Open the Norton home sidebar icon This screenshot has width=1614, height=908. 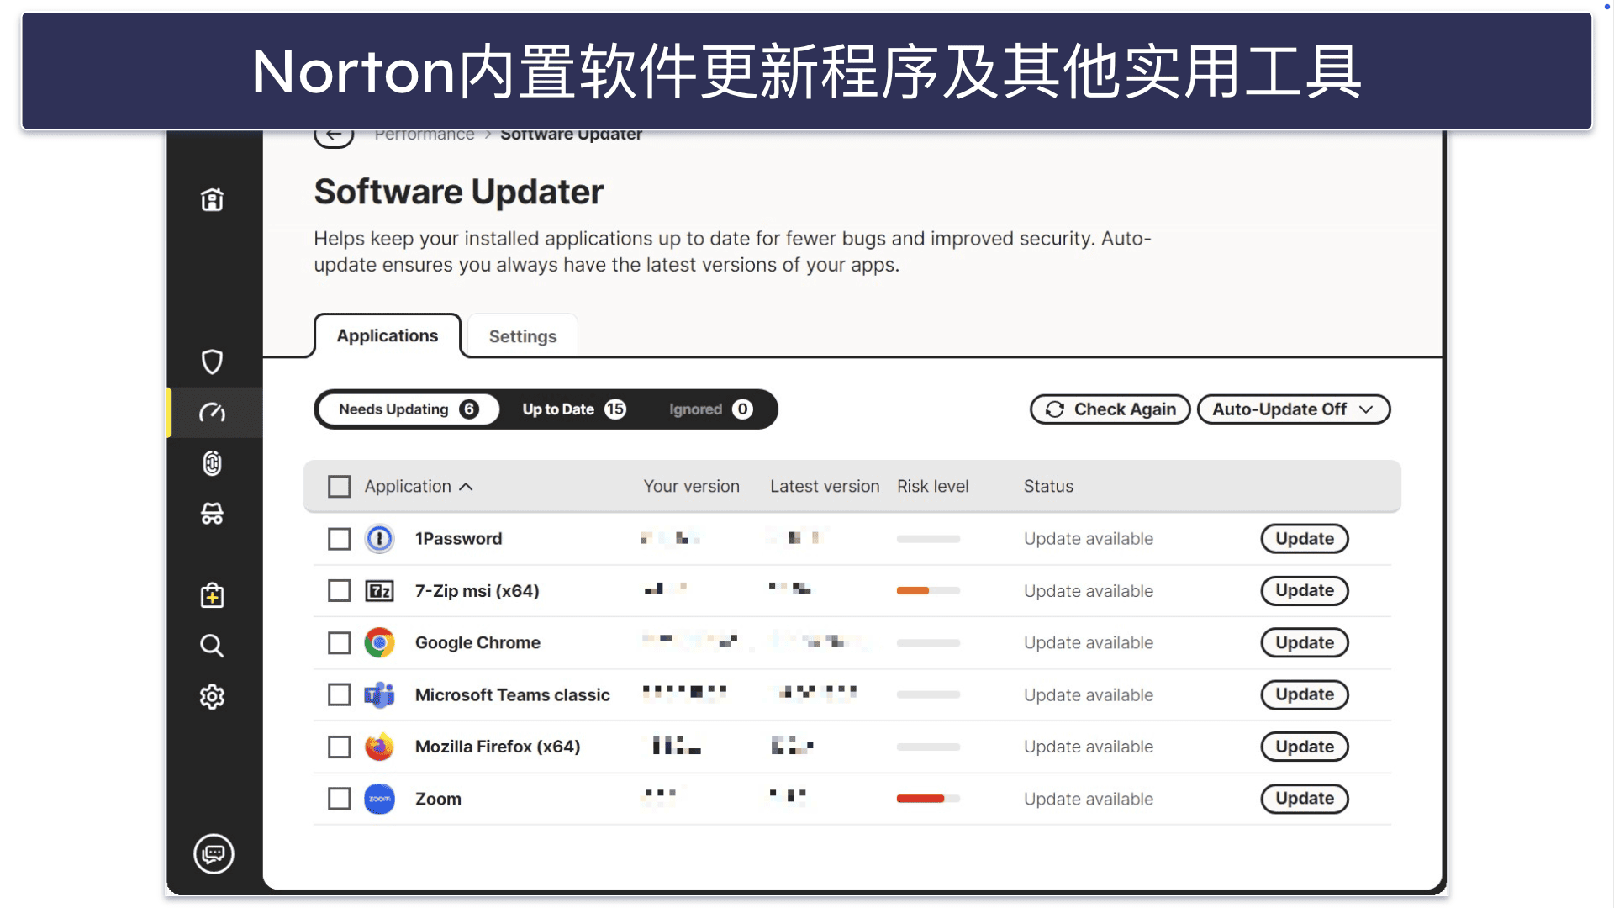coord(212,200)
